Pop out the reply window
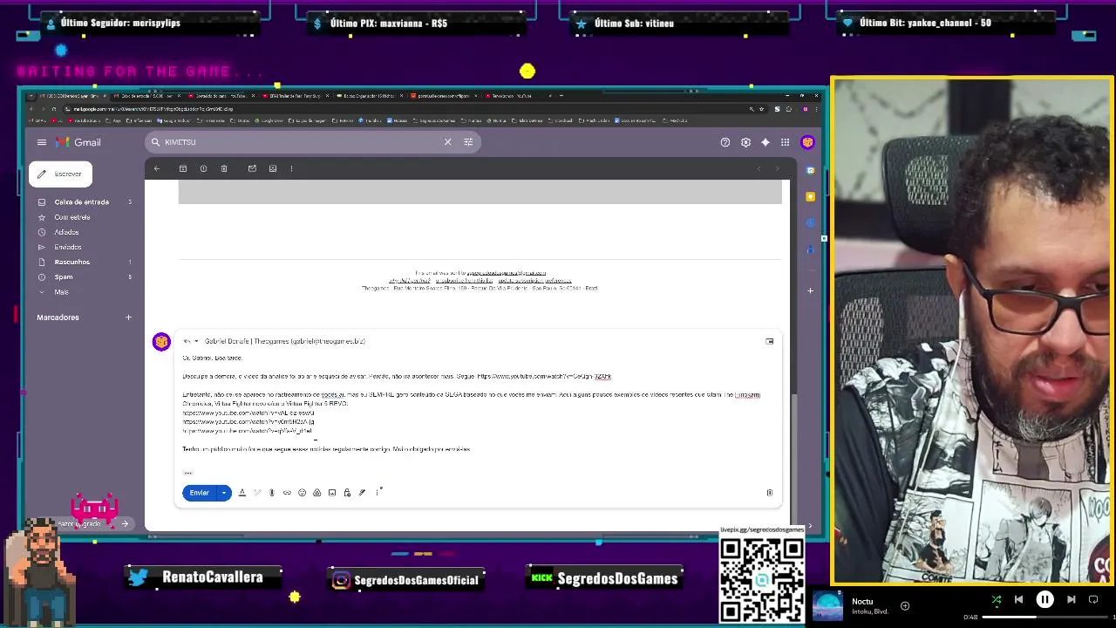Viewport: 1116px width, 628px height. point(770,341)
